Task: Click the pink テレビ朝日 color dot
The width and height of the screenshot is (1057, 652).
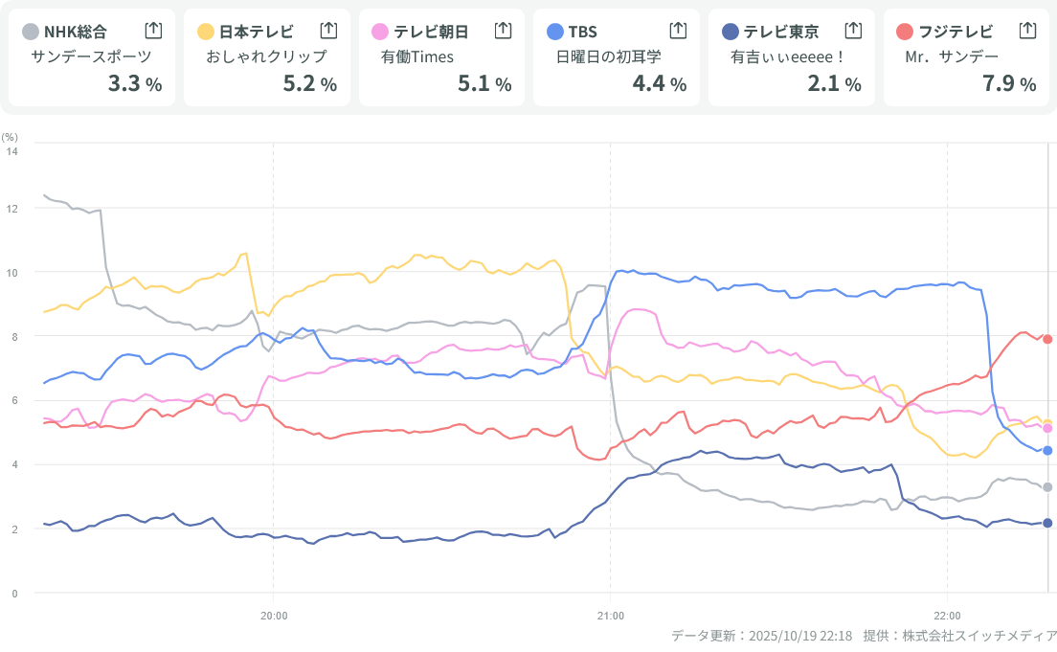Action: point(380,32)
